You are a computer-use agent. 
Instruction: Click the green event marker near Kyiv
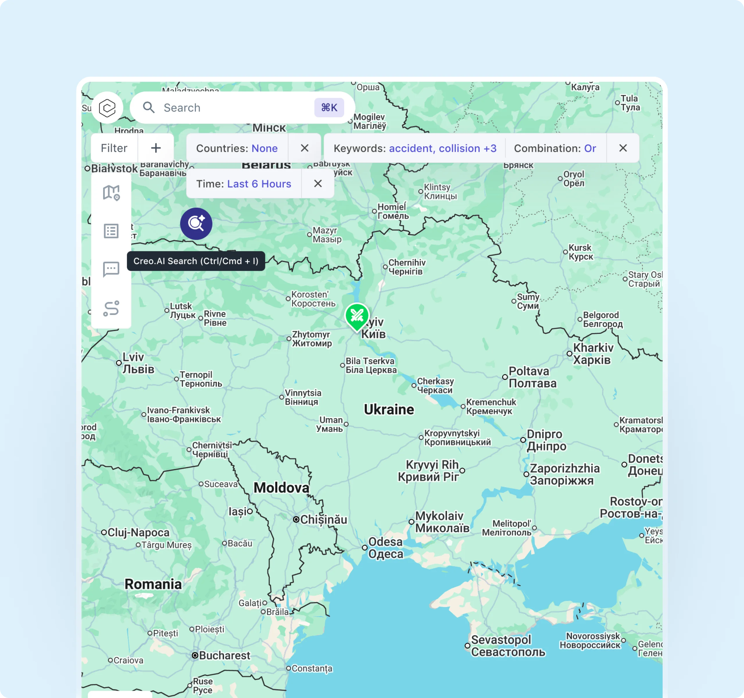(x=357, y=316)
